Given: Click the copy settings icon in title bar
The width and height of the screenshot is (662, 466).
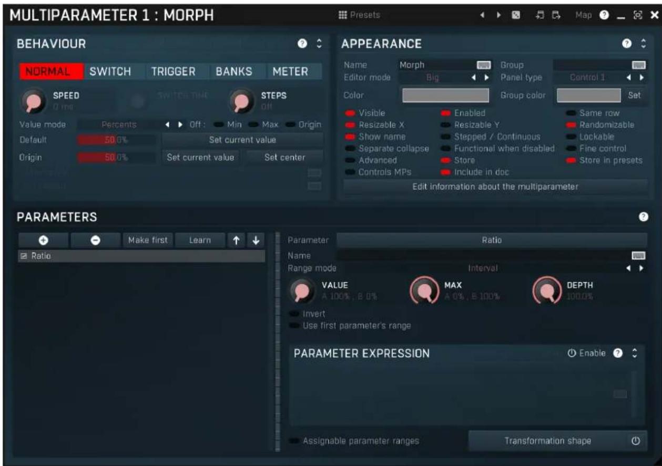Looking at the screenshot, I should click(541, 16).
